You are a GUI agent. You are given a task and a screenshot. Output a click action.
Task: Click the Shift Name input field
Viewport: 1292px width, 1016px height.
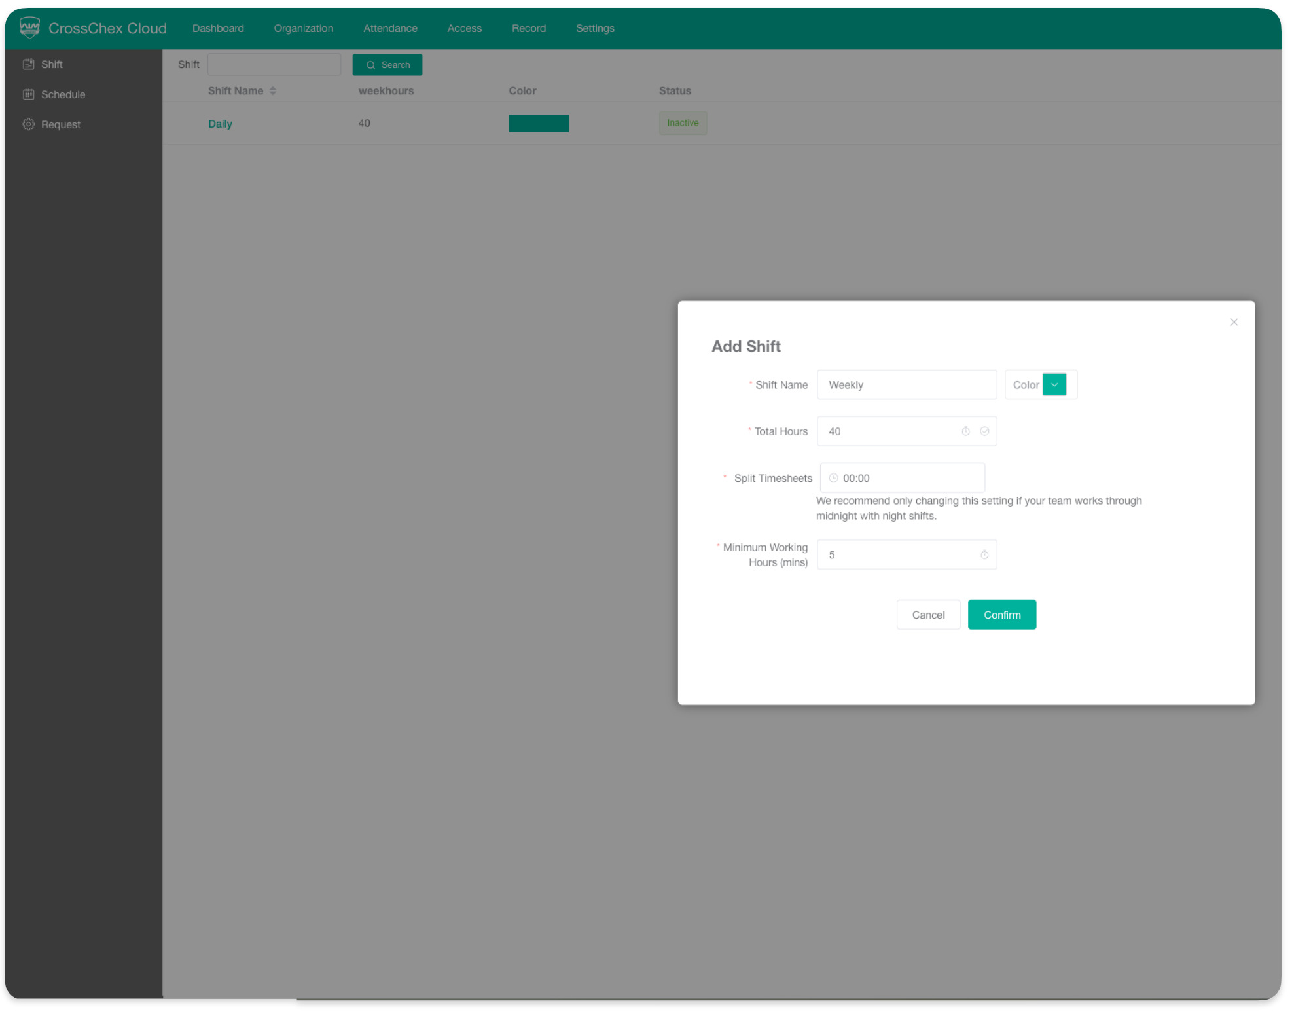tap(906, 385)
